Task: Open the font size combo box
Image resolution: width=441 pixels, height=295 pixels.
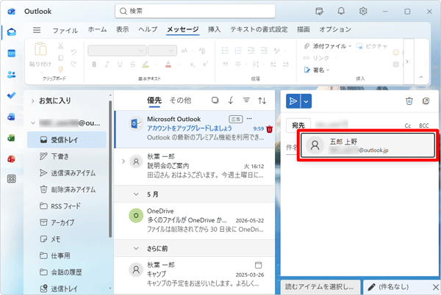Action: tap(162, 51)
